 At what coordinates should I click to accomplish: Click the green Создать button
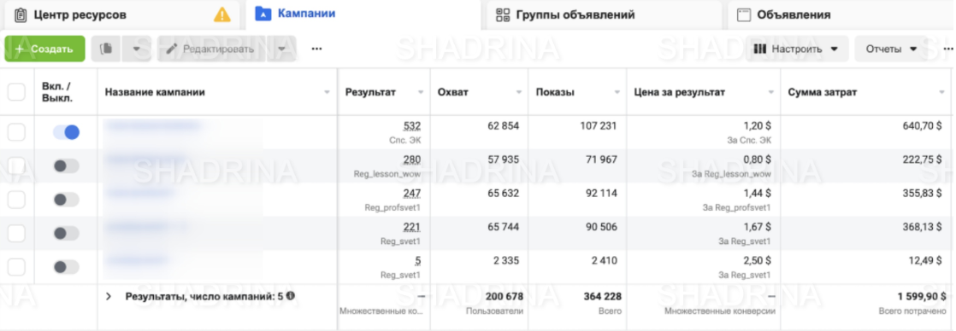coord(44,49)
